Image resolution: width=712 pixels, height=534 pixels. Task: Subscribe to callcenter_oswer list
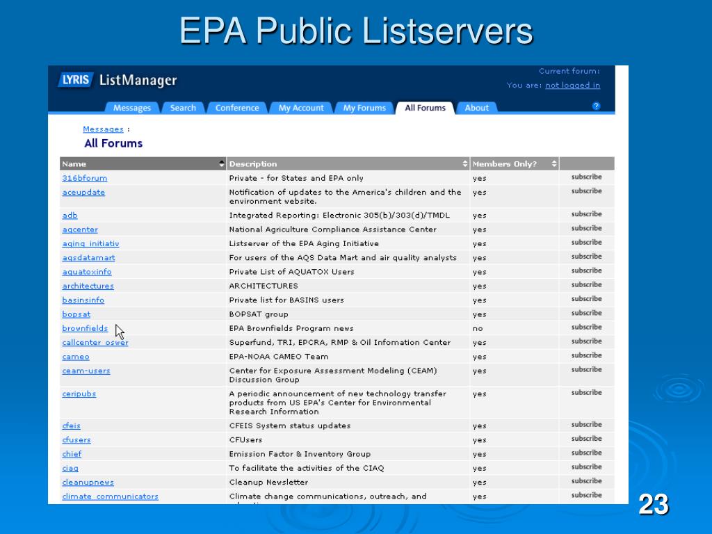[x=587, y=341]
